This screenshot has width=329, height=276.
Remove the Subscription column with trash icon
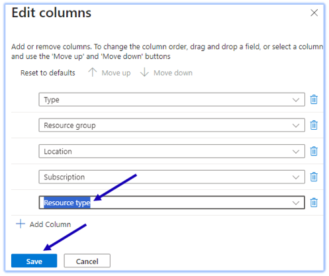[x=314, y=177]
